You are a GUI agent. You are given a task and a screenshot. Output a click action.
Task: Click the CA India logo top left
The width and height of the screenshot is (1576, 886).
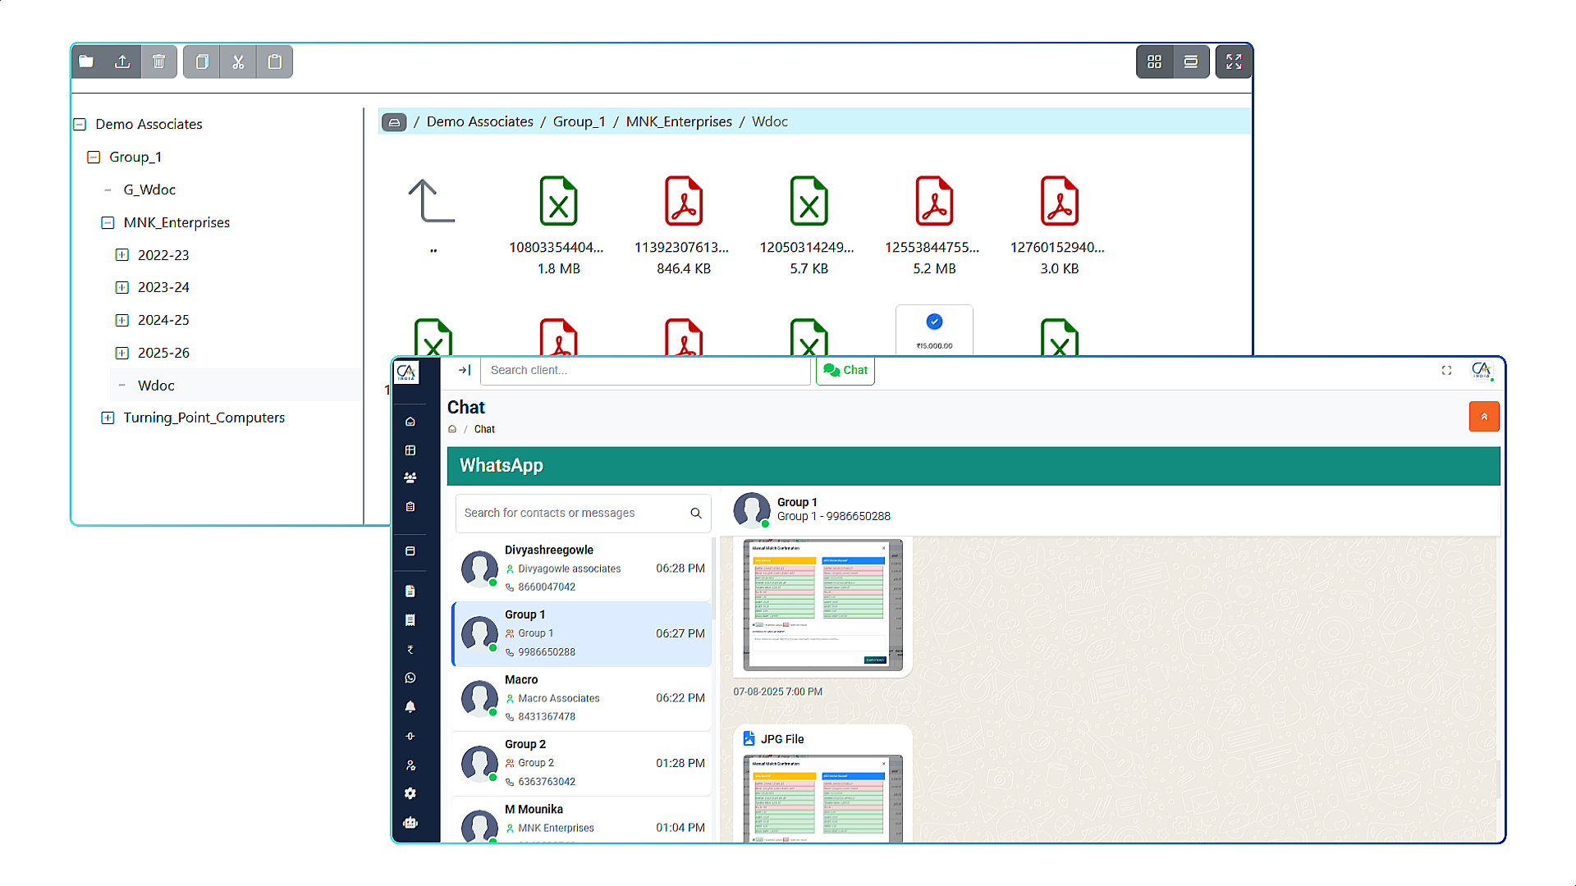click(407, 372)
